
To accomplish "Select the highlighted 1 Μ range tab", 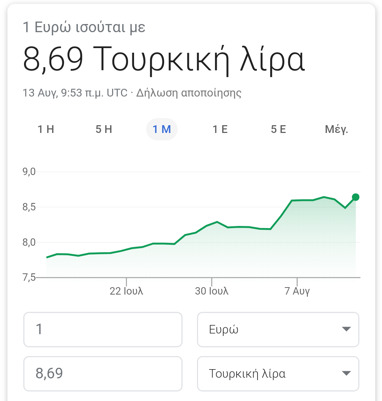I will point(162,129).
